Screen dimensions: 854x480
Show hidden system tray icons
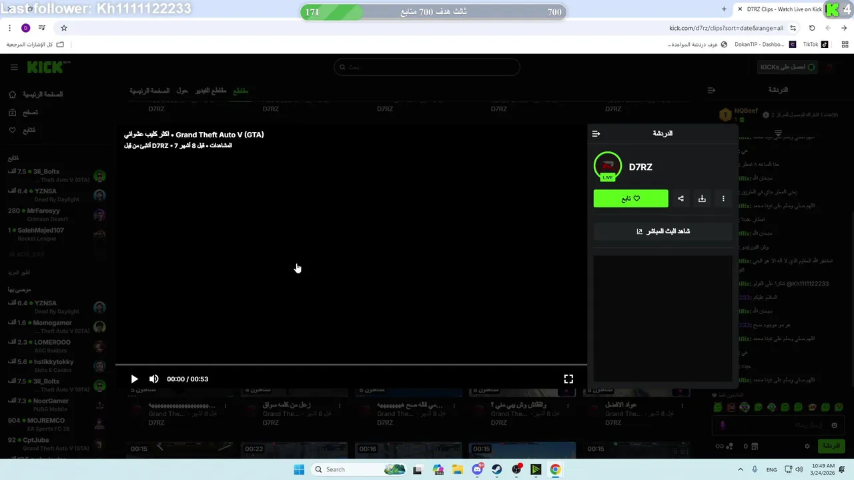coord(740,469)
